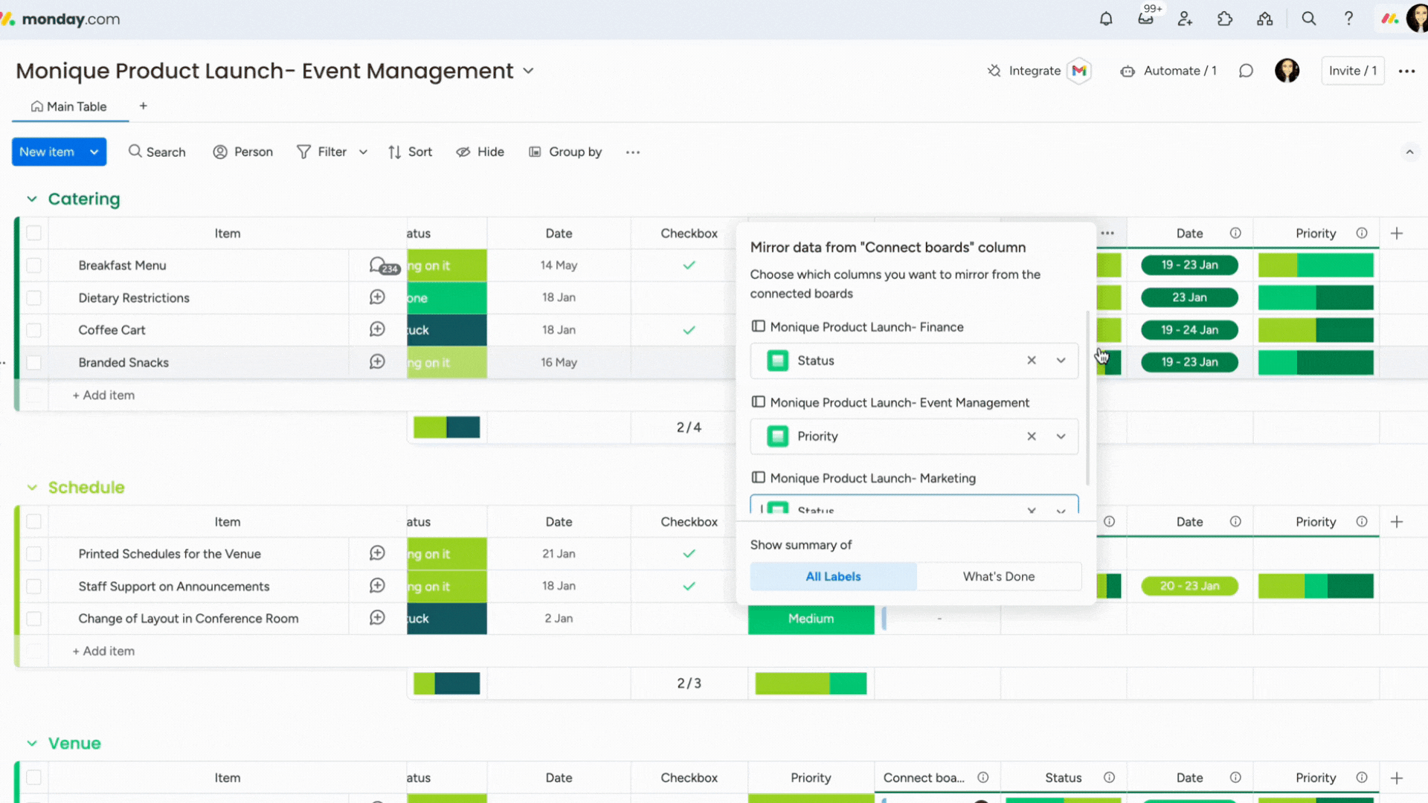Open Automate / 1 panel
The image size is (1428, 803).
pyautogui.click(x=1168, y=71)
